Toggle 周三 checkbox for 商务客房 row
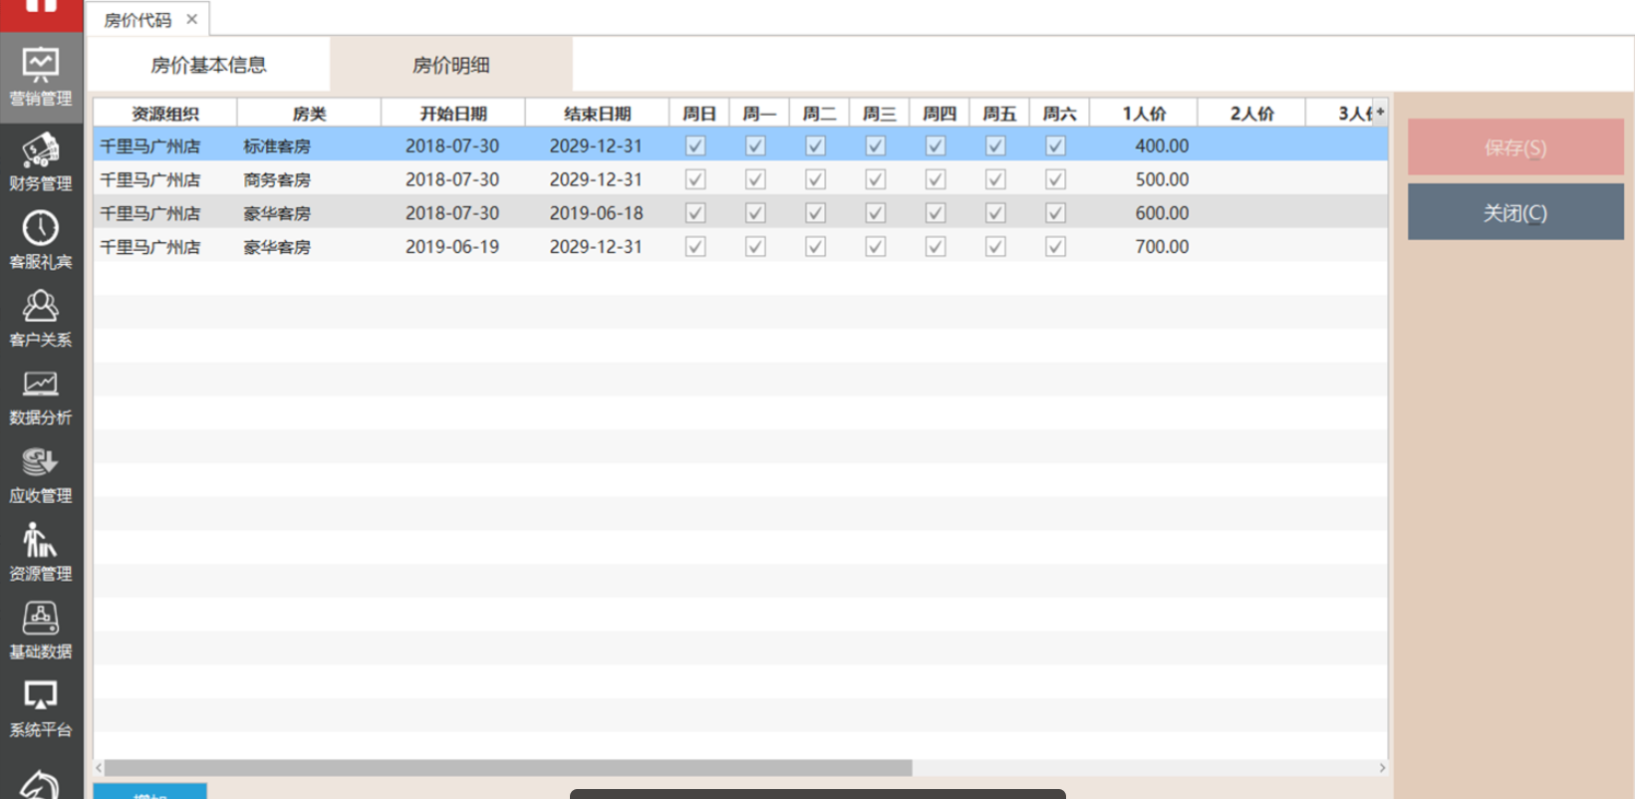 [x=875, y=179]
